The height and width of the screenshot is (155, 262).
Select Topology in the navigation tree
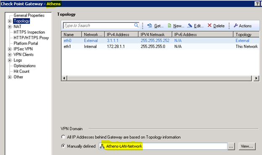click(x=21, y=21)
